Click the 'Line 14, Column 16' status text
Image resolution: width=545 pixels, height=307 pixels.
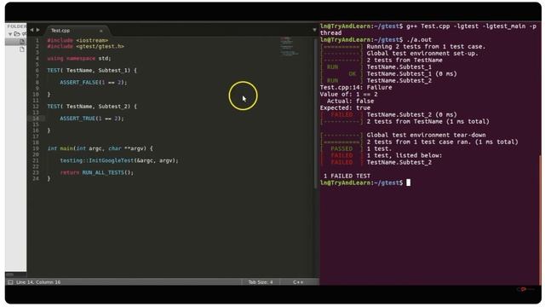pyautogui.click(x=38, y=282)
